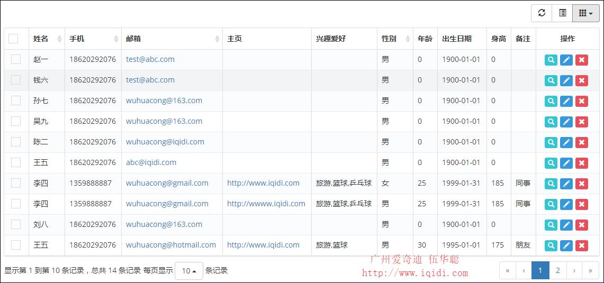Check the 赵一 row checkbox
Image resolution: width=604 pixels, height=283 pixels.
pos(16,59)
